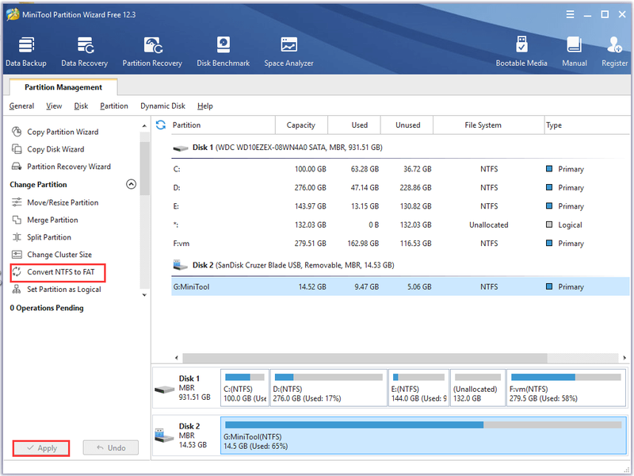Select the unallocated 132.03 GB row
Screen dimensions: 634x476
(x=400, y=225)
